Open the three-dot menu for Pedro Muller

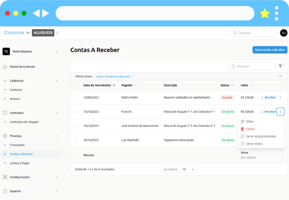click(x=280, y=97)
